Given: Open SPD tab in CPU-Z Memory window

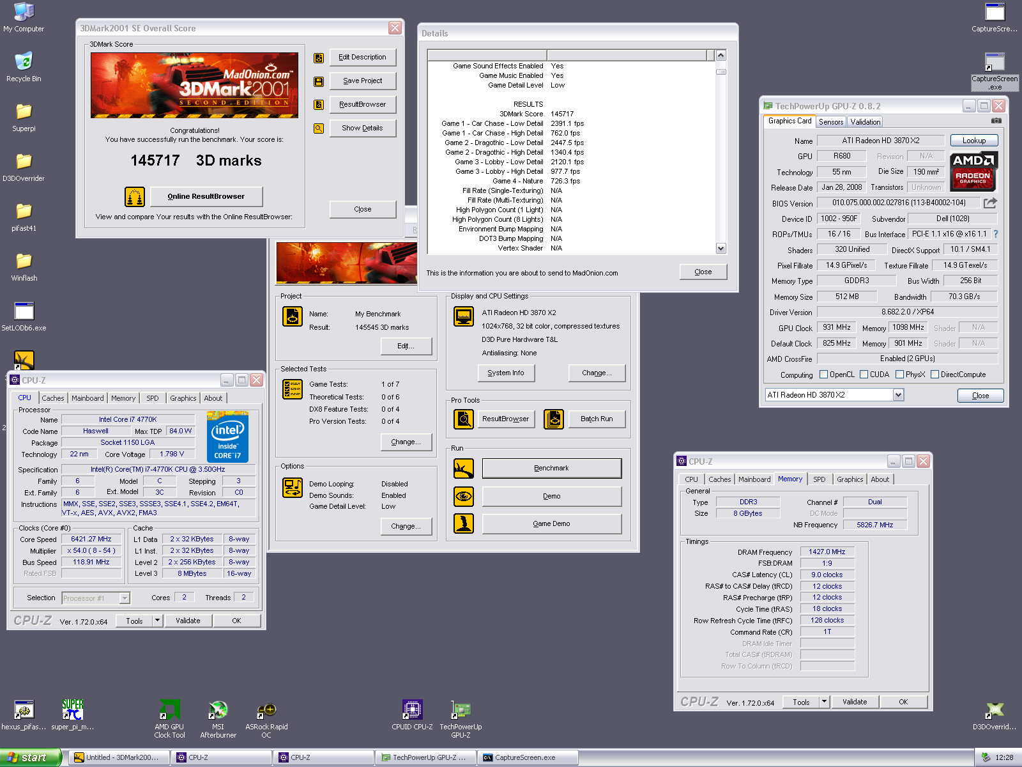Looking at the screenshot, I should [820, 479].
